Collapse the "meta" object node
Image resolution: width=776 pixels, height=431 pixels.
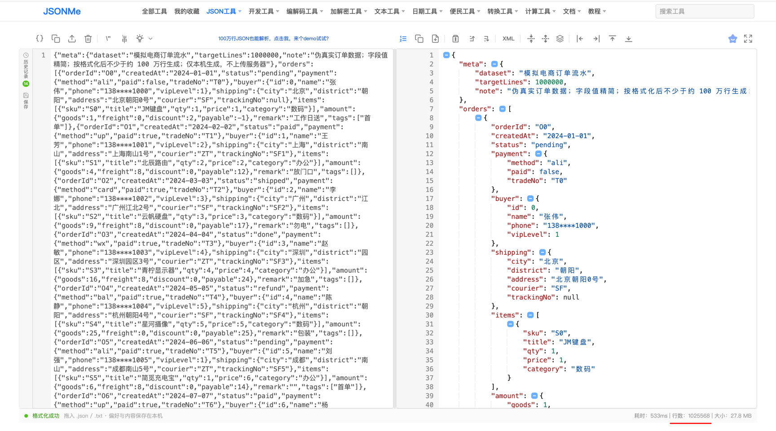click(x=494, y=64)
